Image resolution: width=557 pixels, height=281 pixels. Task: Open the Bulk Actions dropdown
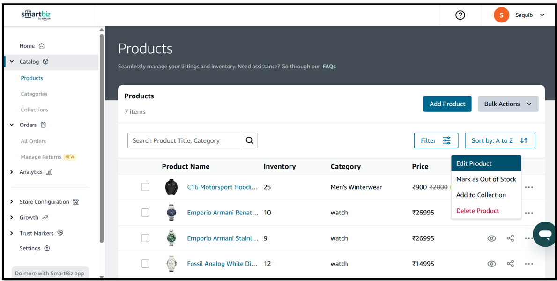(x=508, y=104)
